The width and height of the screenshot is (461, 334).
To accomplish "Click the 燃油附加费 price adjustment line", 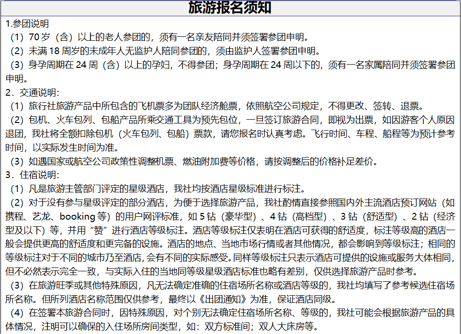I will click(x=192, y=162).
